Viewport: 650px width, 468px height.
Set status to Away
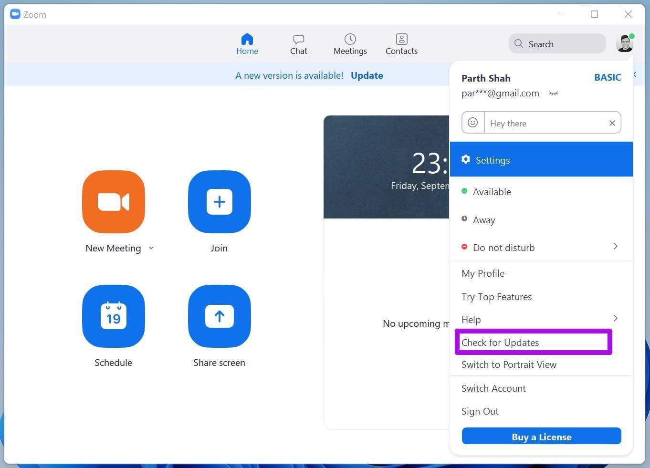coord(541,220)
